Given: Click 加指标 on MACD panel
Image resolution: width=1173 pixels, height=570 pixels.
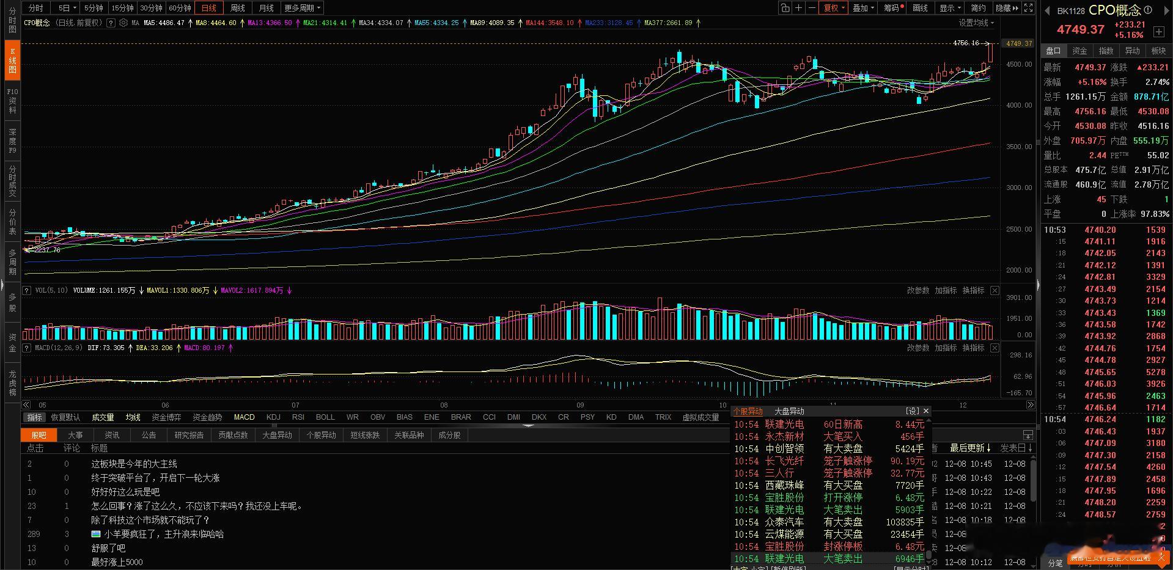Looking at the screenshot, I should [946, 348].
